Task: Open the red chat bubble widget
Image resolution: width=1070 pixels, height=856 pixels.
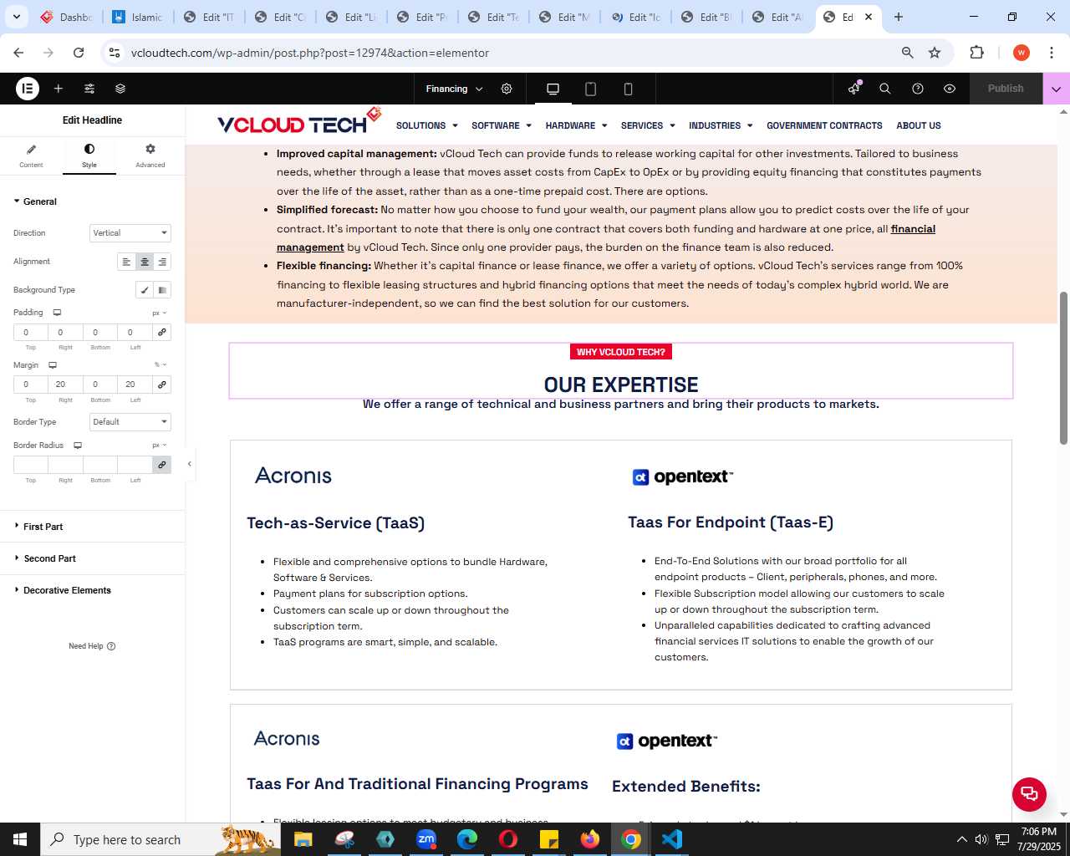Action: pyautogui.click(x=1029, y=794)
